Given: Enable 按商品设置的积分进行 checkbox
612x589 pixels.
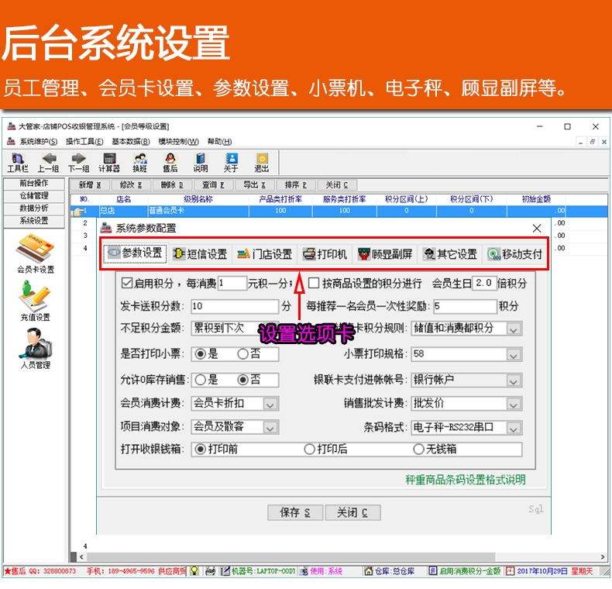Looking at the screenshot, I should point(314,283).
